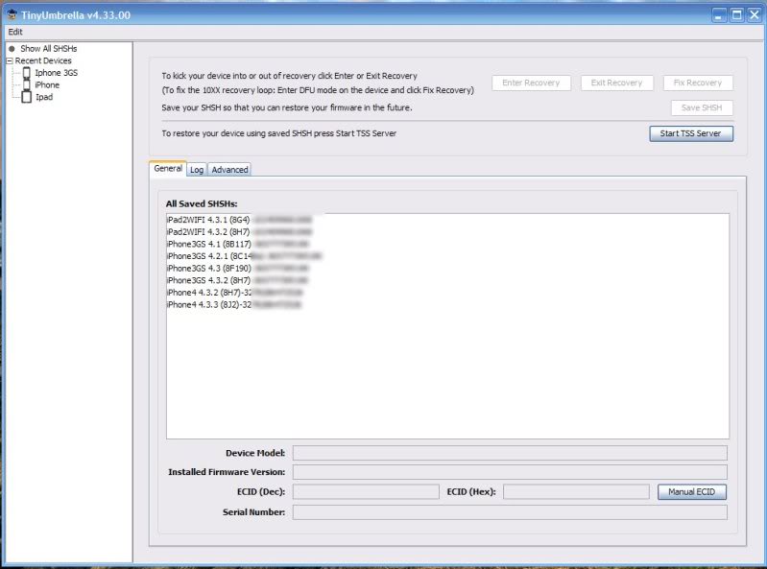Select the Ipad device icon in tree
The width and height of the screenshot is (767, 569).
pos(27,97)
